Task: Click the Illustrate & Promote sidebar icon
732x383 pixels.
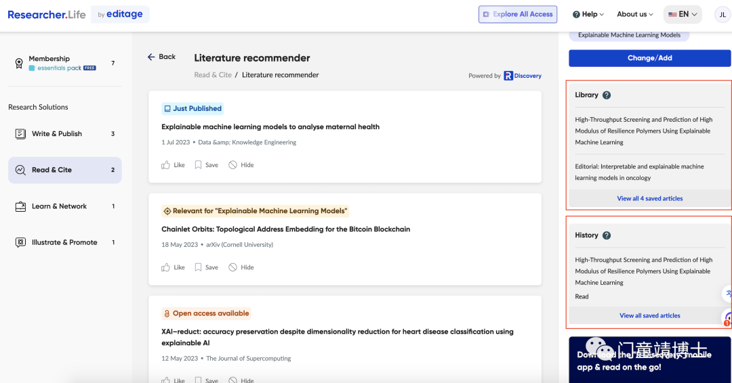Action: pyautogui.click(x=20, y=242)
